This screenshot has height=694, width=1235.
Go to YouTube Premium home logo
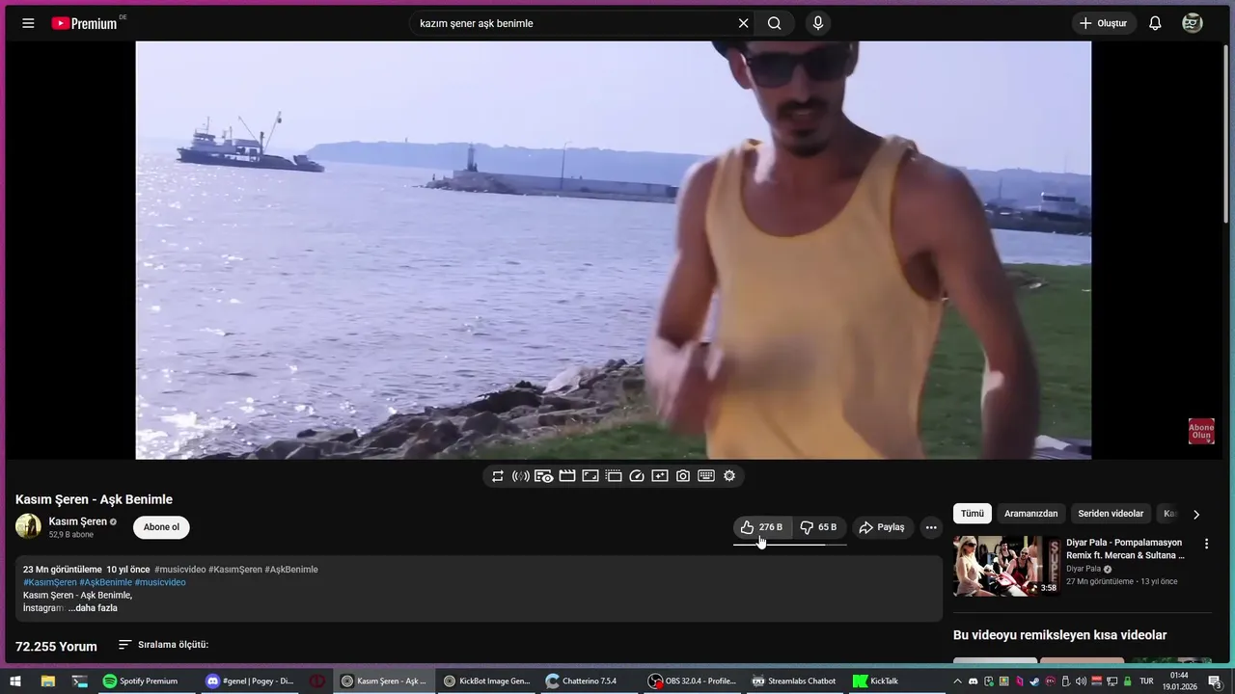[x=85, y=23]
